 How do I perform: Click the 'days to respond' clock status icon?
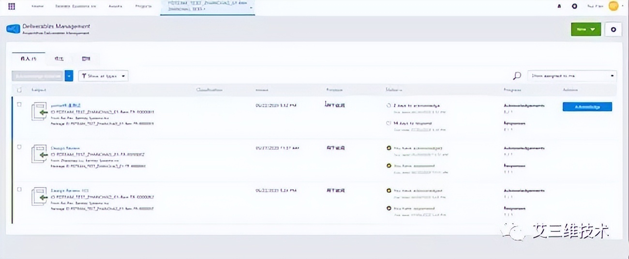389,123
